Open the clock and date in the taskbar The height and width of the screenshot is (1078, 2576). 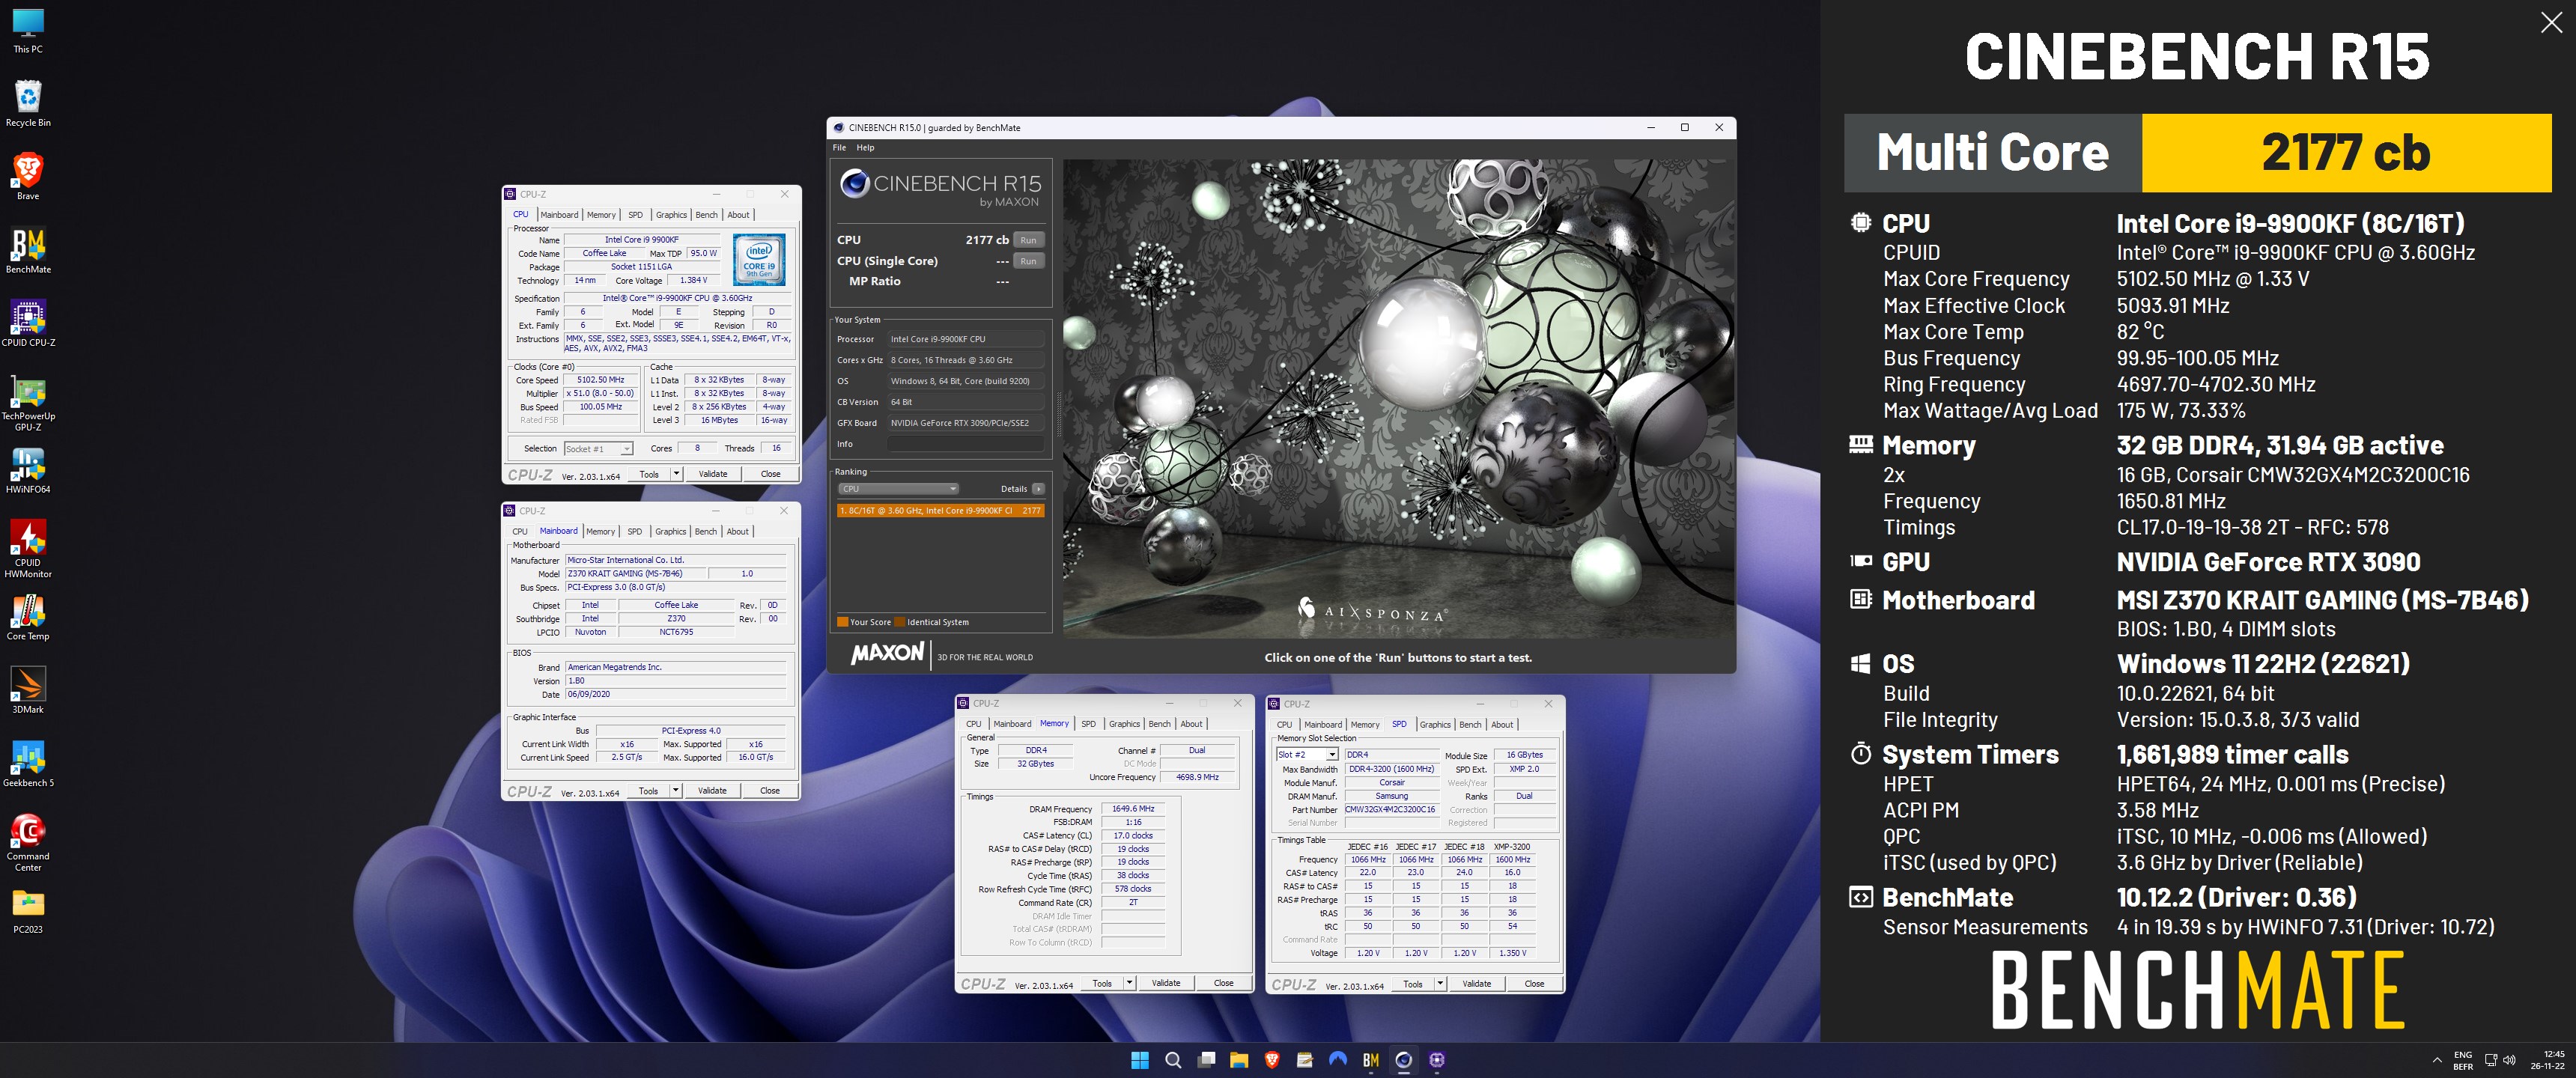[2547, 1060]
